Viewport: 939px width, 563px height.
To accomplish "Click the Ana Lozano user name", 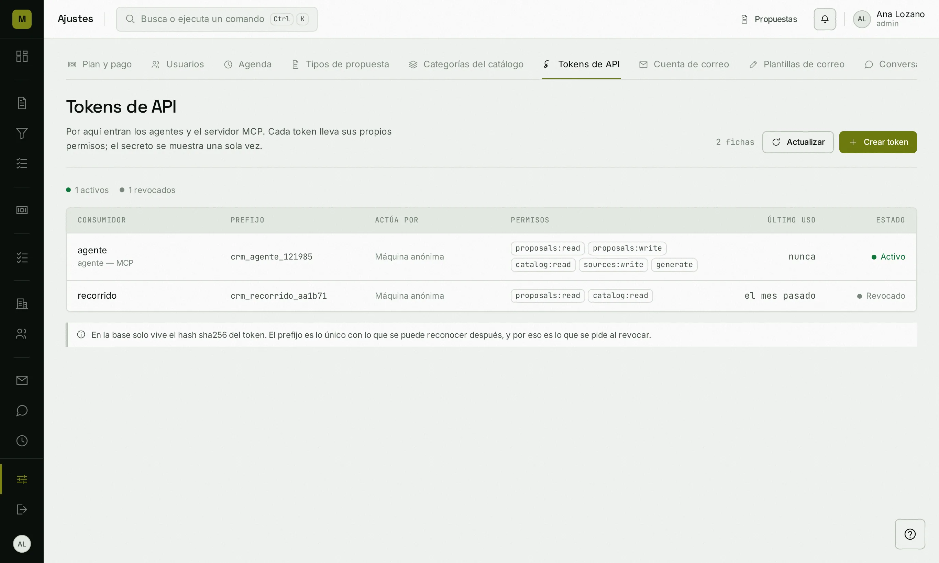I will point(900,14).
